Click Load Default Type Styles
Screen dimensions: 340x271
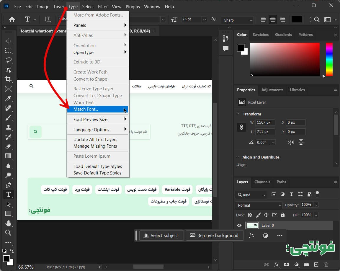pyautogui.click(x=98, y=166)
